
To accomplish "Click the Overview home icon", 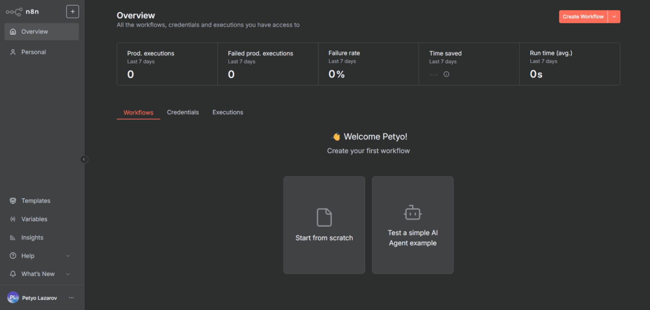I will click(13, 31).
